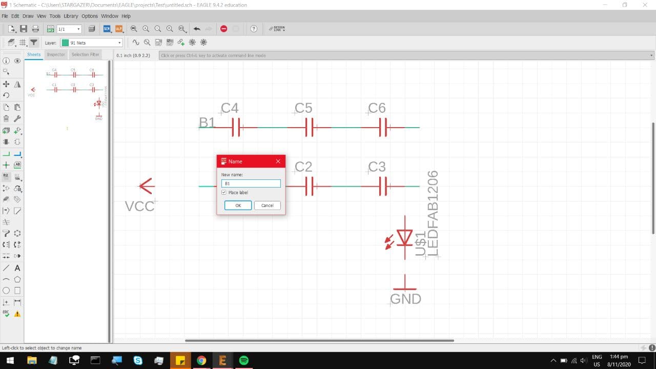Open Spotify from the taskbar

[244, 361]
